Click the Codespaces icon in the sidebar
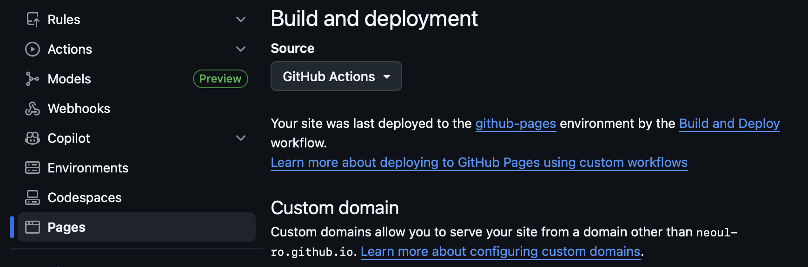The image size is (808, 267). (33, 197)
